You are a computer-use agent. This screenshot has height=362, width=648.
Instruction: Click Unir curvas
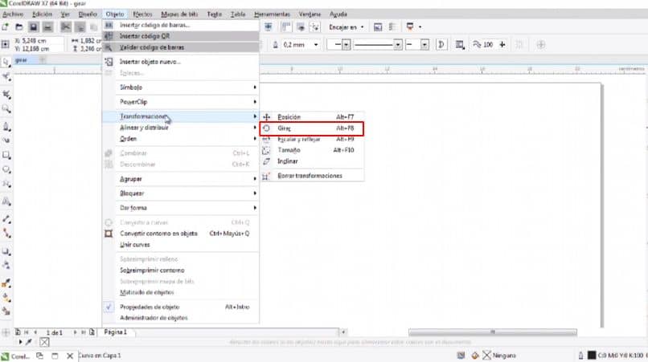(x=181, y=245)
